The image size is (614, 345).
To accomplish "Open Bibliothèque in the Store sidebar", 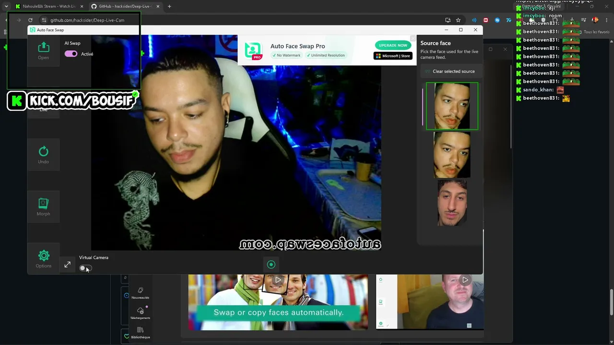I will coord(140,333).
